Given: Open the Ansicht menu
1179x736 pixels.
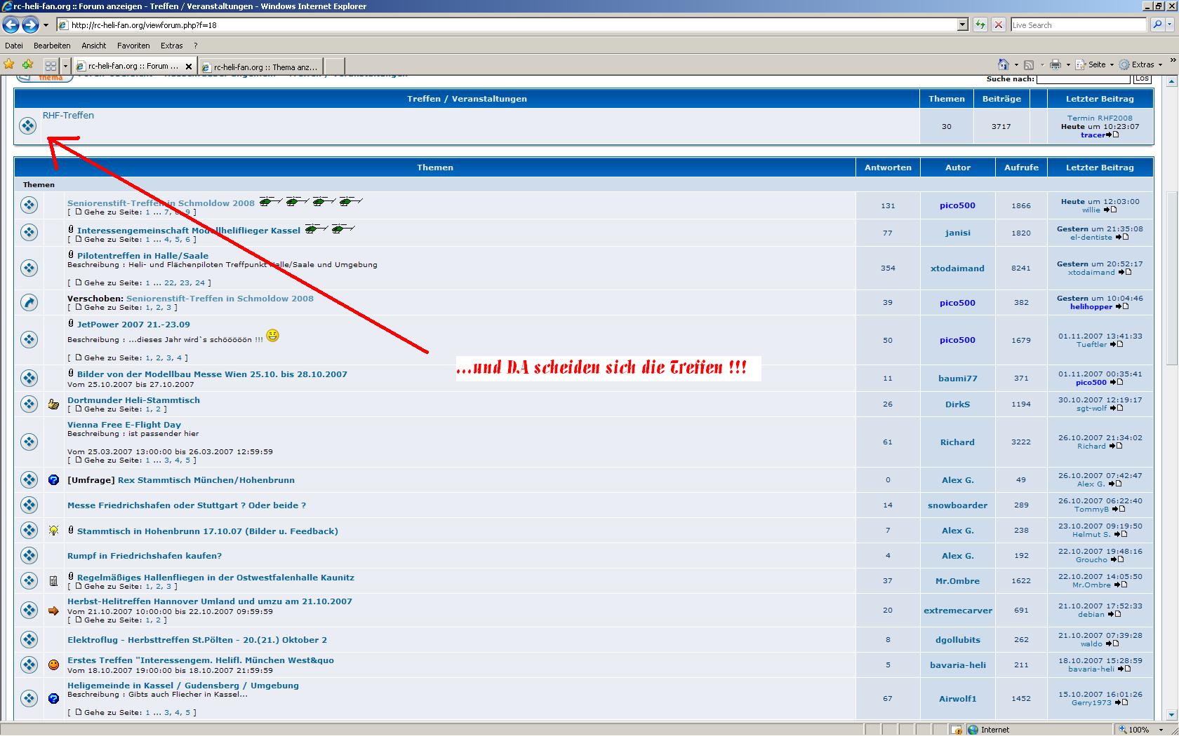Looking at the screenshot, I should [94, 46].
